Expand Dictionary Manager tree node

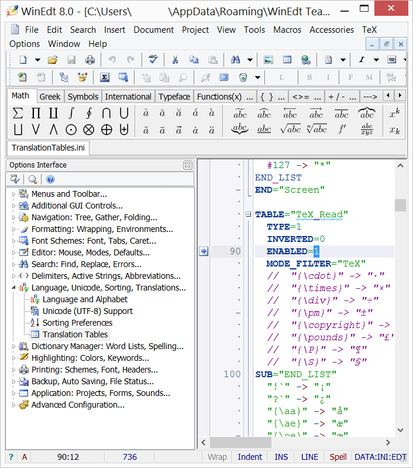(x=13, y=346)
